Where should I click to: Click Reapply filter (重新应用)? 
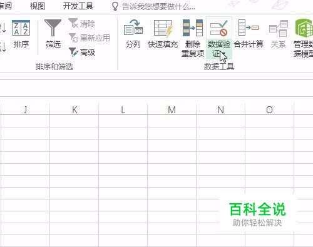[90, 38]
